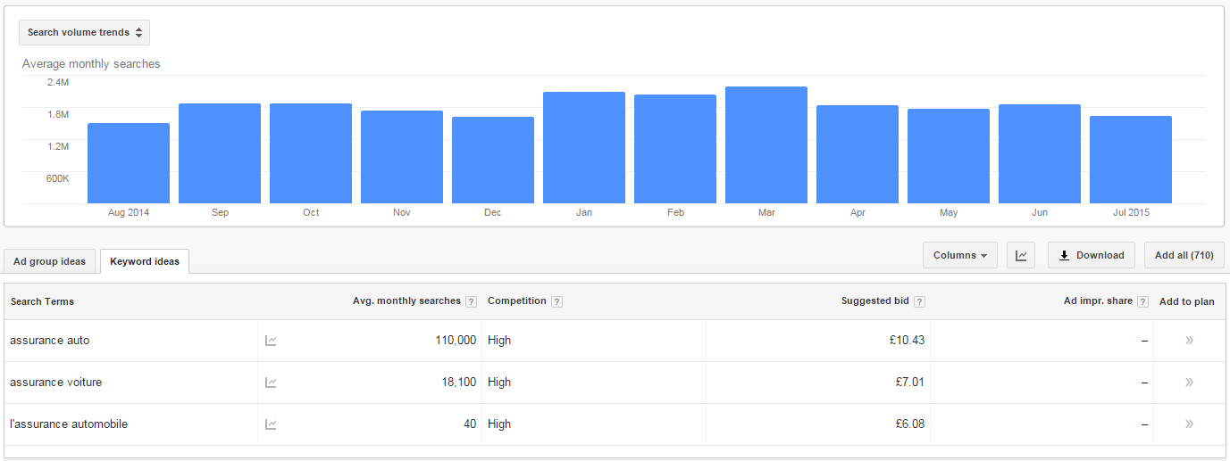Open trend chart icon for assurance auto
Screen dimensions: 1230x461
tap(271, 341)
